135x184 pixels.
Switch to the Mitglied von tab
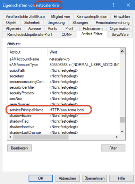pyautogui.click(x=60, y=17)
